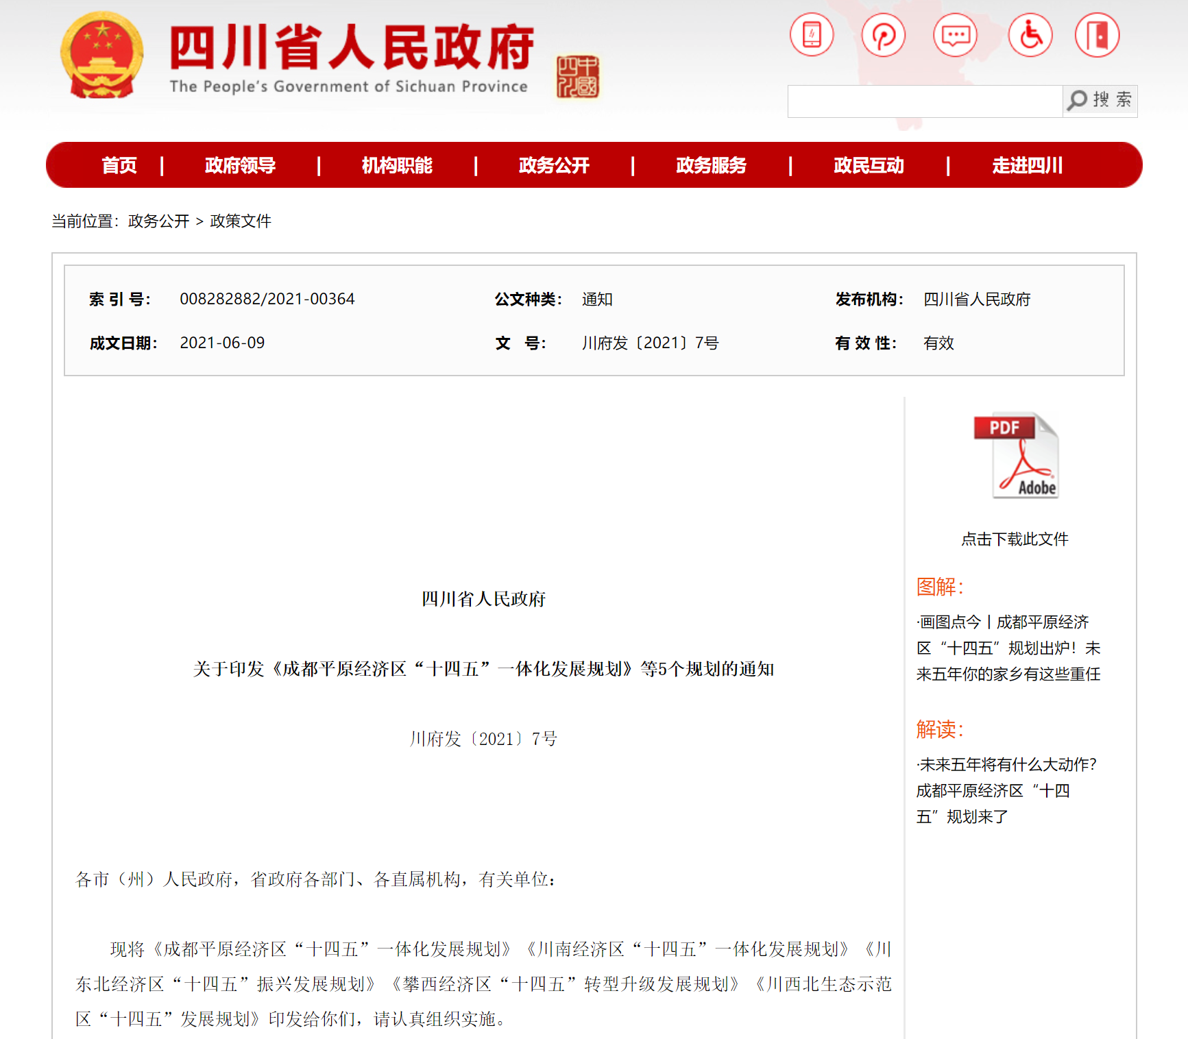Download the file via PDF Adobe icon
This screenshot has height=1039, width=1188.
pos(1015,456)
